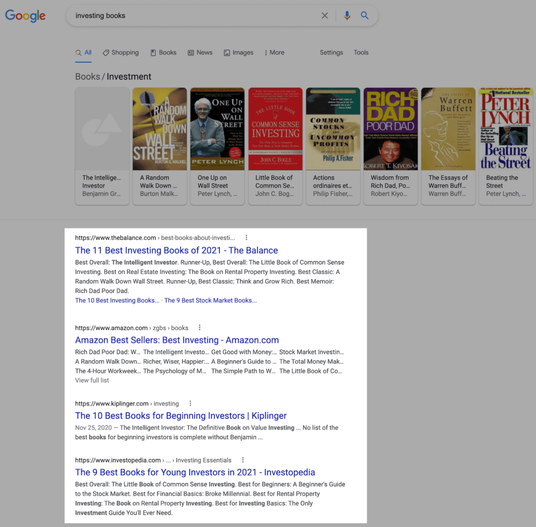
Task: Click 'Stock Market Investin...' in Amazon list
Action: (x=311, y=352)
